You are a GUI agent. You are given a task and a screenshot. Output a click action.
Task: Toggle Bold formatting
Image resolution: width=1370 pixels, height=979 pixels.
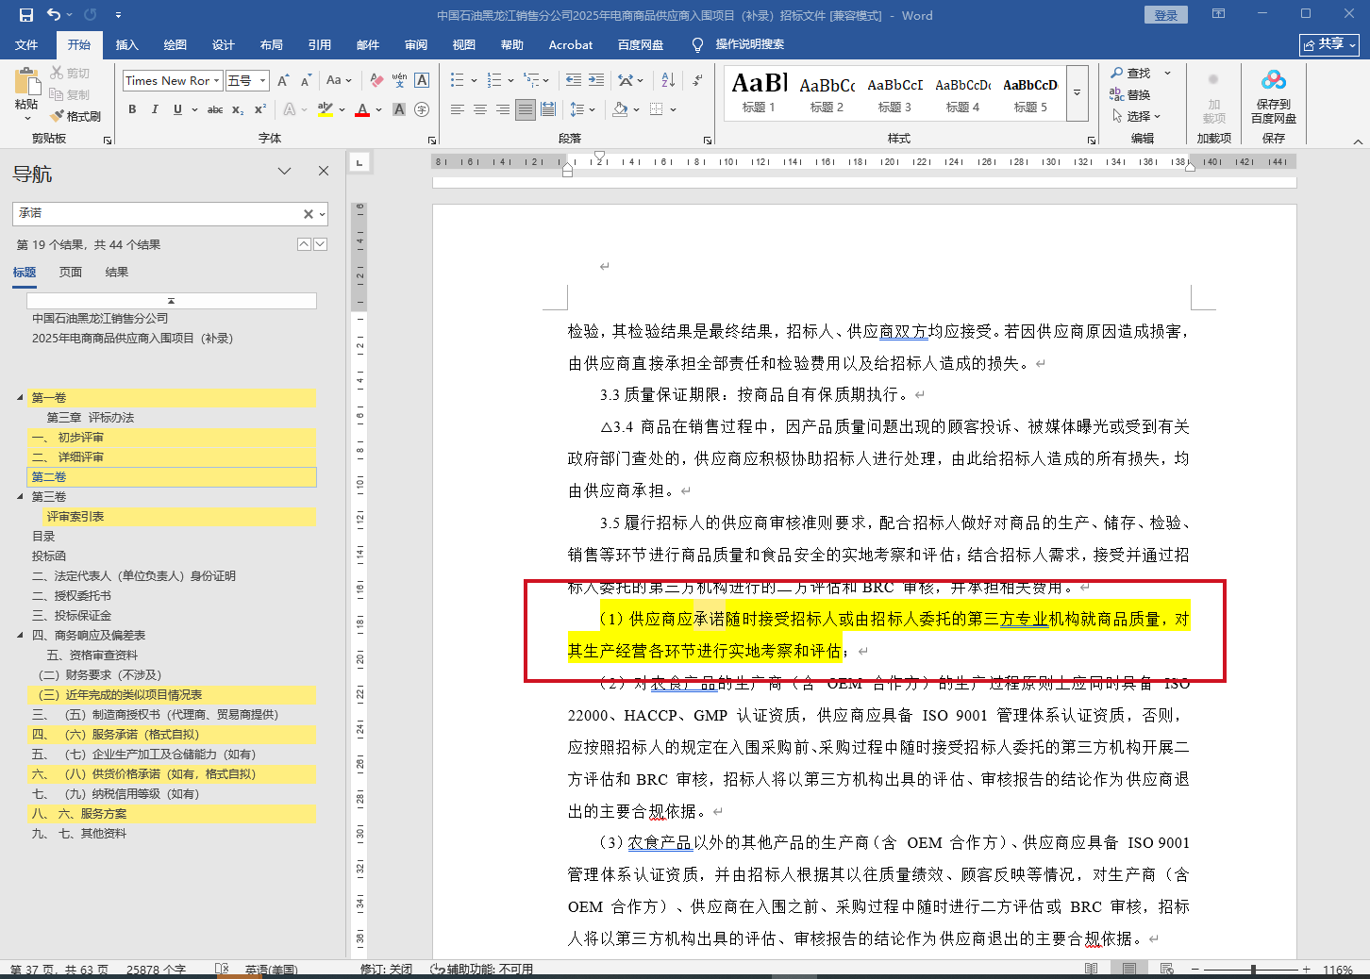[x=132, y=109]
